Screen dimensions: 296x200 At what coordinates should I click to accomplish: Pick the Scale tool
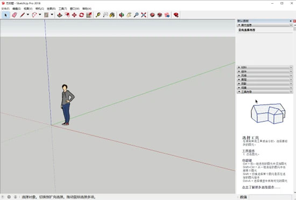[89, 15]
